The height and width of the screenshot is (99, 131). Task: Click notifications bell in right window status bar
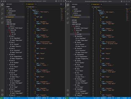[129, 98]
